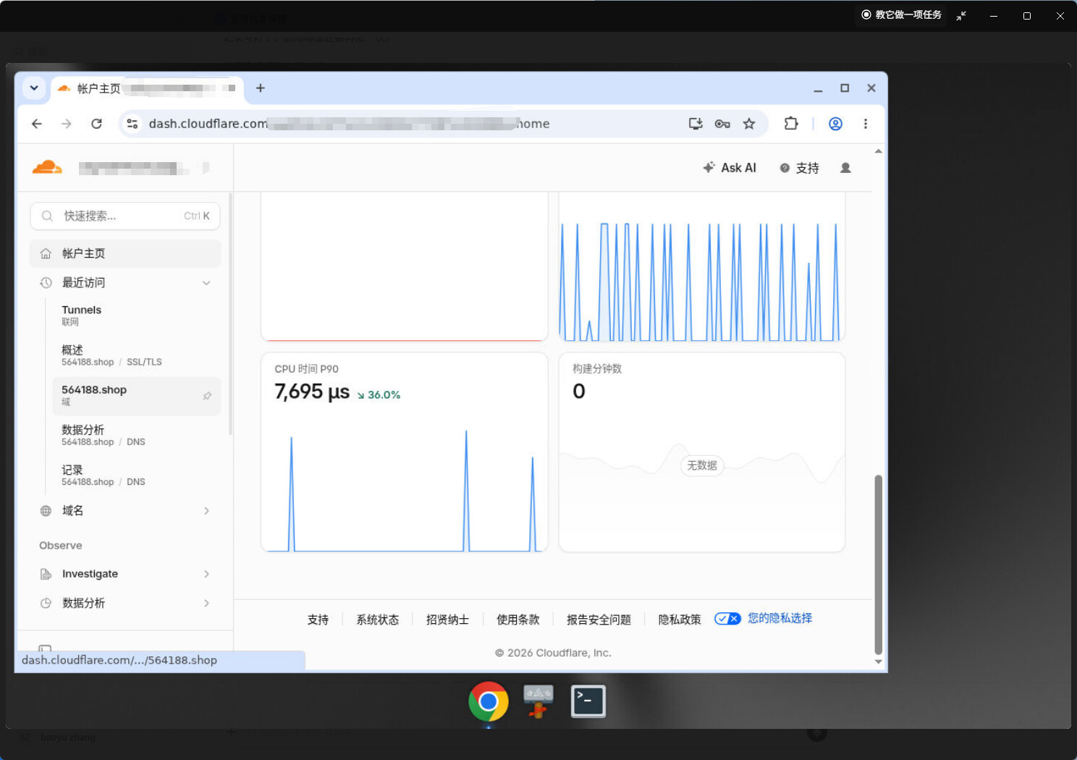This screenshot has width=1077, height=760.
Task: Open the 使用条款 footer link
Action: (518, 620)
